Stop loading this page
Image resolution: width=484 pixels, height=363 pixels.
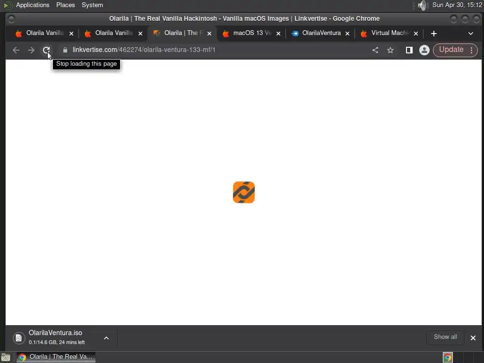(46, 50)
